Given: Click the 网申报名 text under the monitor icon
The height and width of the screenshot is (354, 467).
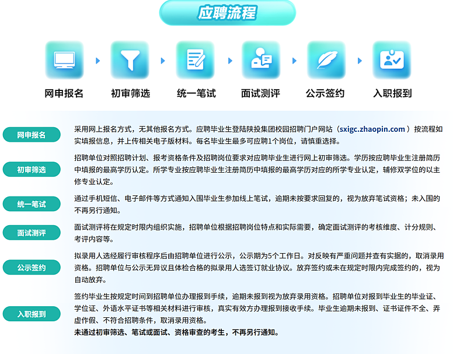Looking at the screenshot, I should coord(64,93).
